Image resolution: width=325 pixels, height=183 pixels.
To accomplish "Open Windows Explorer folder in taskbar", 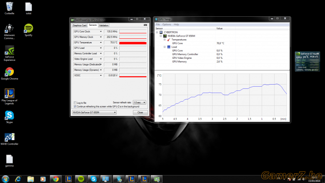I will (x=30, y=179).
